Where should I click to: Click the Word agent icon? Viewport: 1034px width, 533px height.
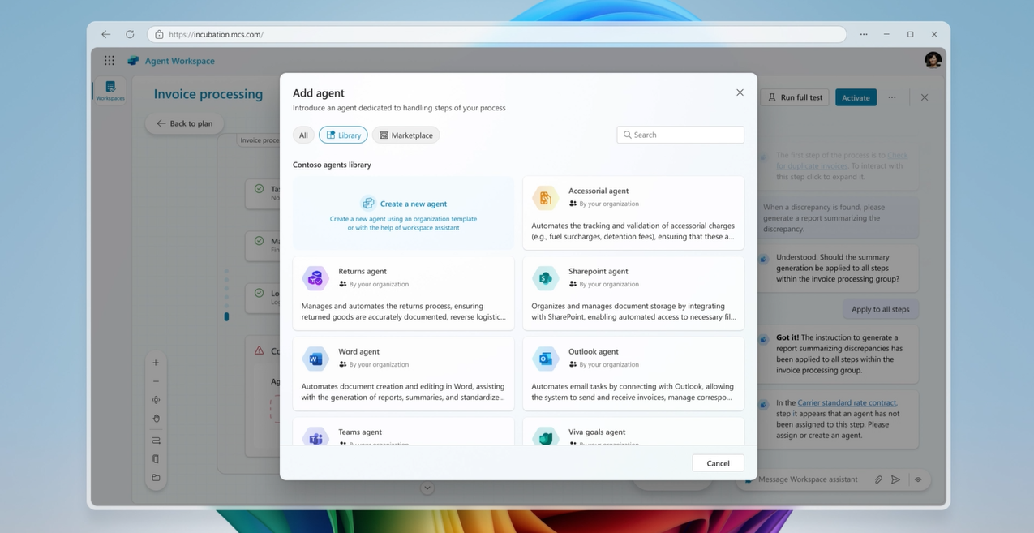(x=315, y=359)
